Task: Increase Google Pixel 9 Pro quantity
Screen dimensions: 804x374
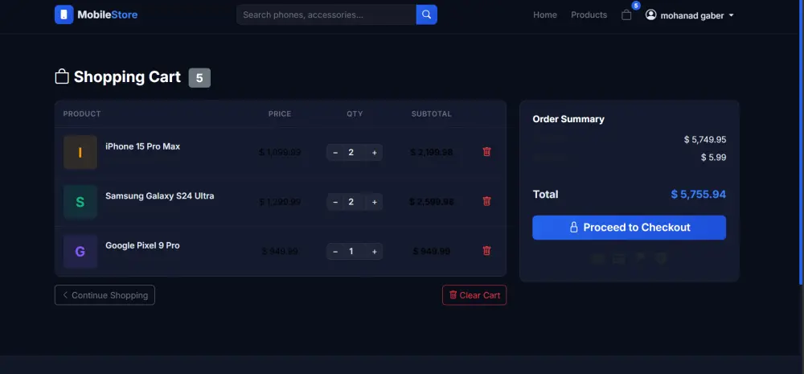Action: 375,252
